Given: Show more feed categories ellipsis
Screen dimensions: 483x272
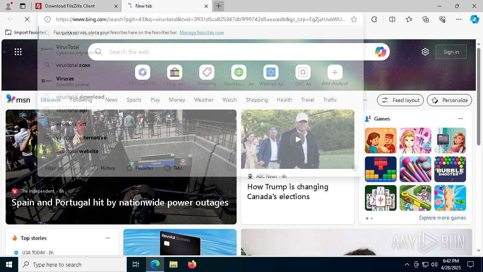Looking at the screenshot, I should (365, 100).
